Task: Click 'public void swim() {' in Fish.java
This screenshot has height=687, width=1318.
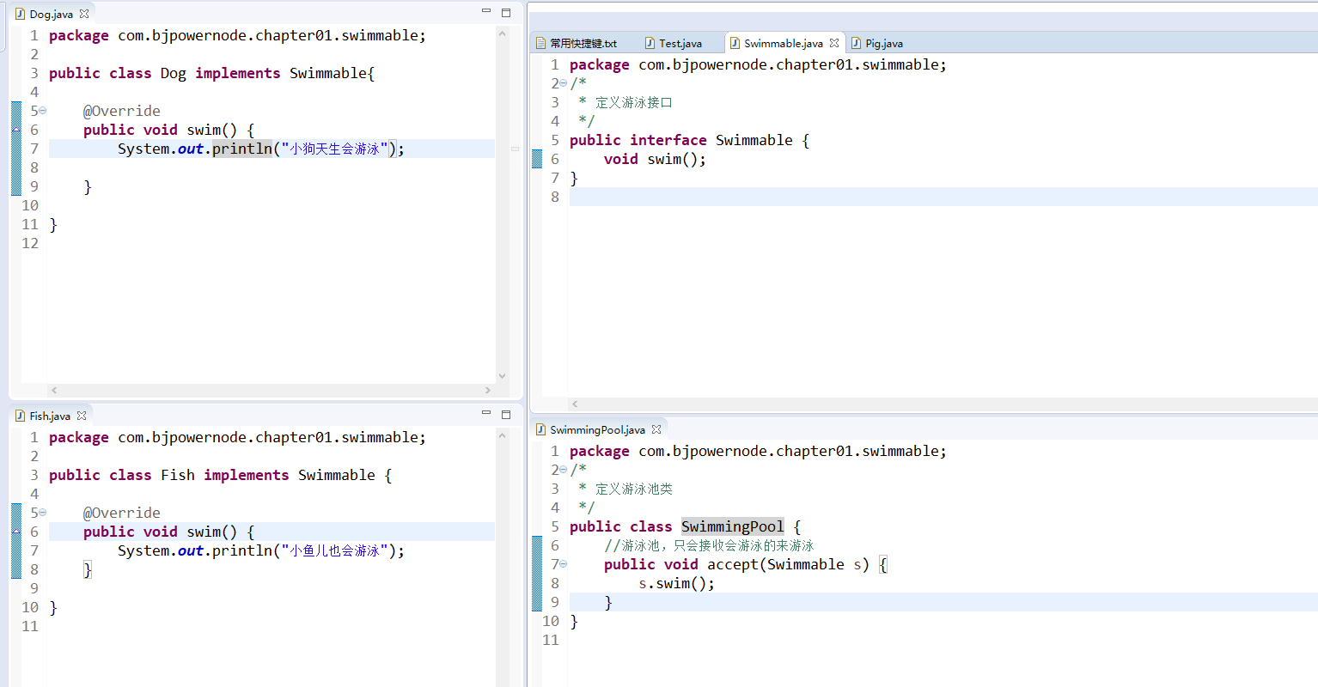Action: click(x=168, y=532)
